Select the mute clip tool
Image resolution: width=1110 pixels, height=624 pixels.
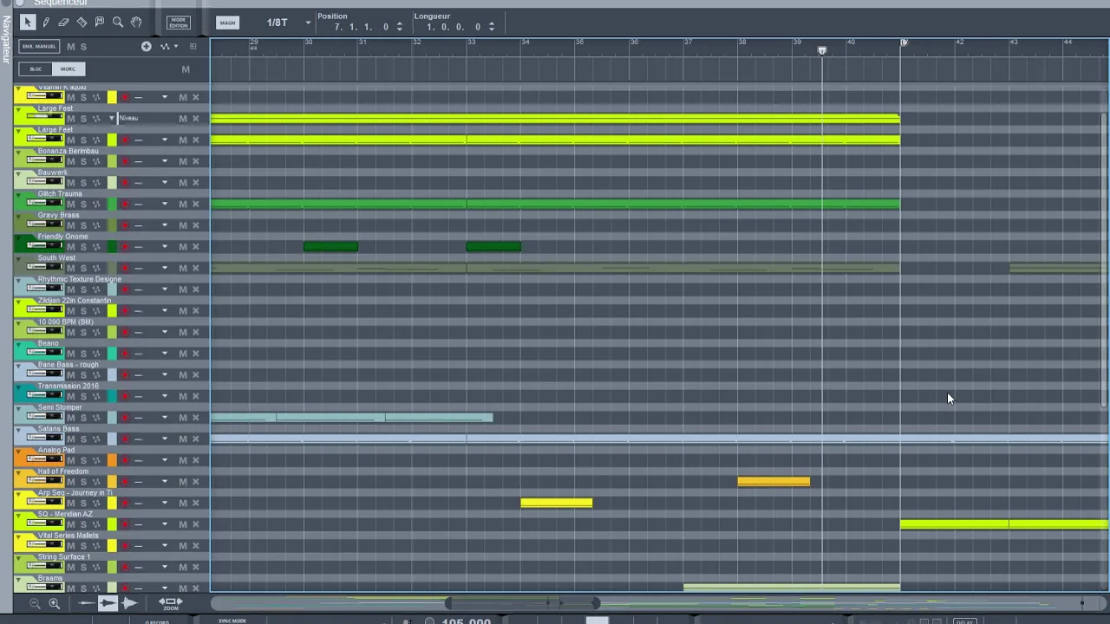coord(100,22)
